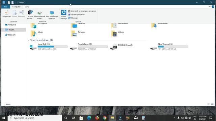
Task: Click the taskbar search box
Action: point(35,118)
